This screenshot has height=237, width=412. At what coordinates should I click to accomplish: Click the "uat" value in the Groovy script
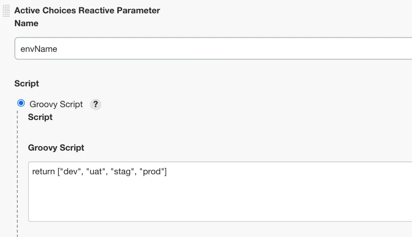click(x=96, y=172)
